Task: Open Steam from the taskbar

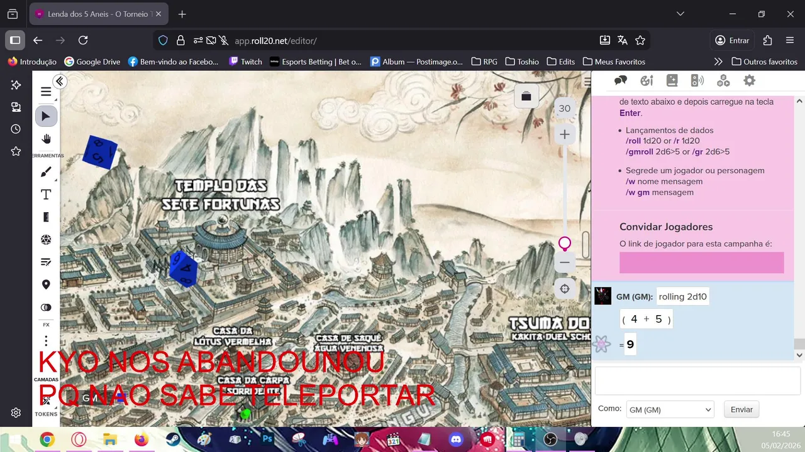Action: point(173,439)
